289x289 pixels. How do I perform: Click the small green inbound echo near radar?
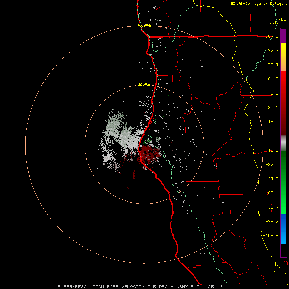147,141
